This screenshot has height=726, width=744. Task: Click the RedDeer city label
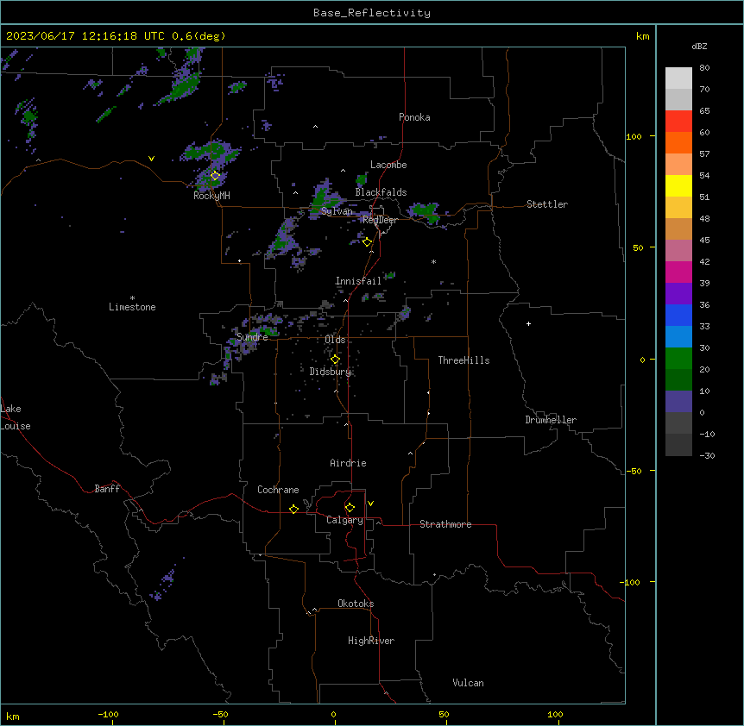380,220
